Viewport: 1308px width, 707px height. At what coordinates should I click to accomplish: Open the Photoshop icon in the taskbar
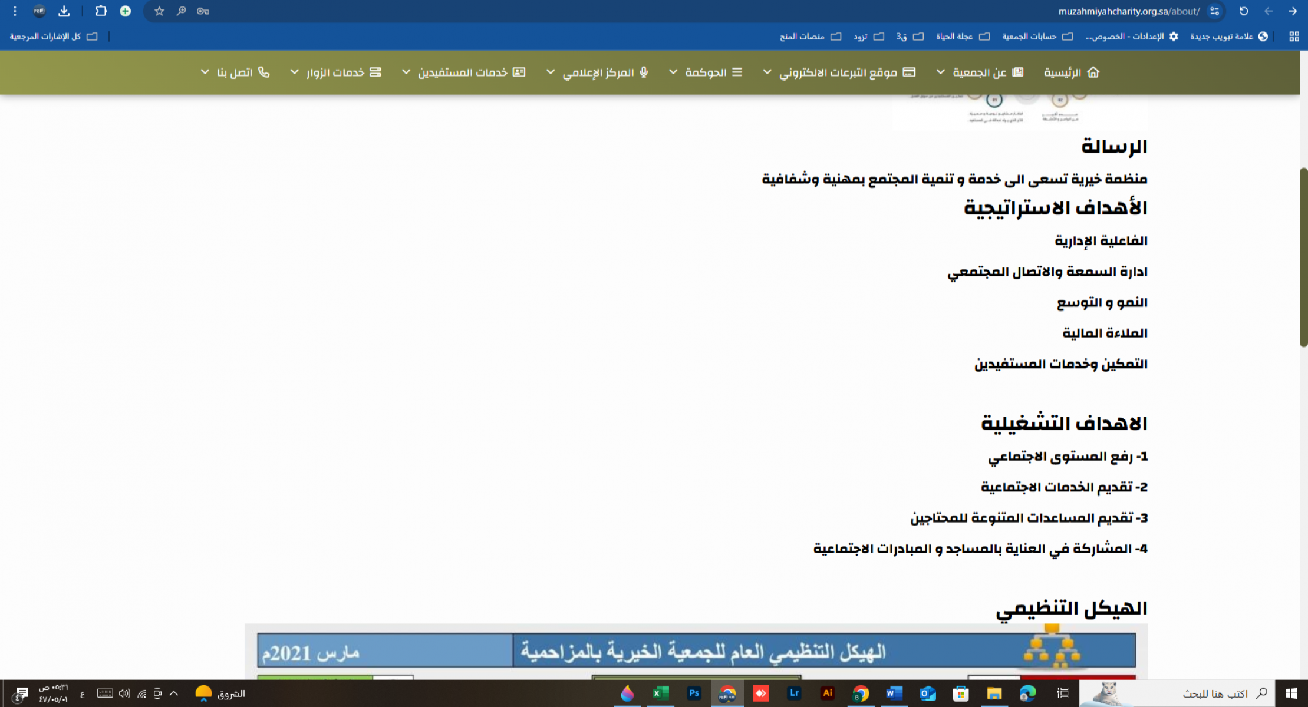point(694,693)
